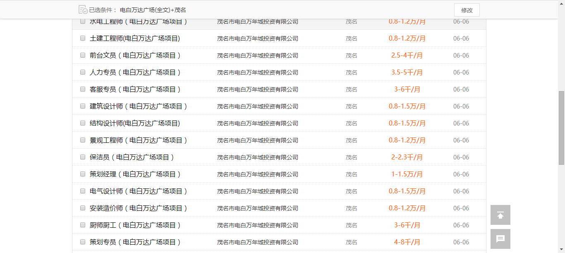Check the box beside 保洁员 listing

tap(83, 157)
